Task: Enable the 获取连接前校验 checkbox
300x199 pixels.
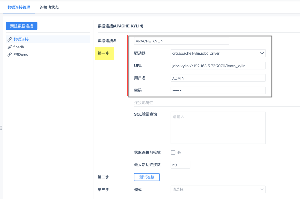Action: tap(173, 152)
